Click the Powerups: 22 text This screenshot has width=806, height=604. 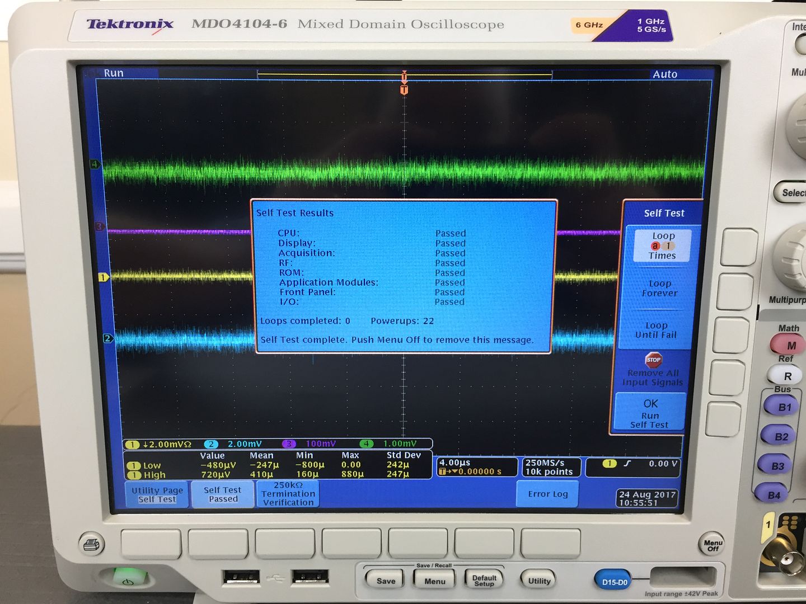point(402,320)
